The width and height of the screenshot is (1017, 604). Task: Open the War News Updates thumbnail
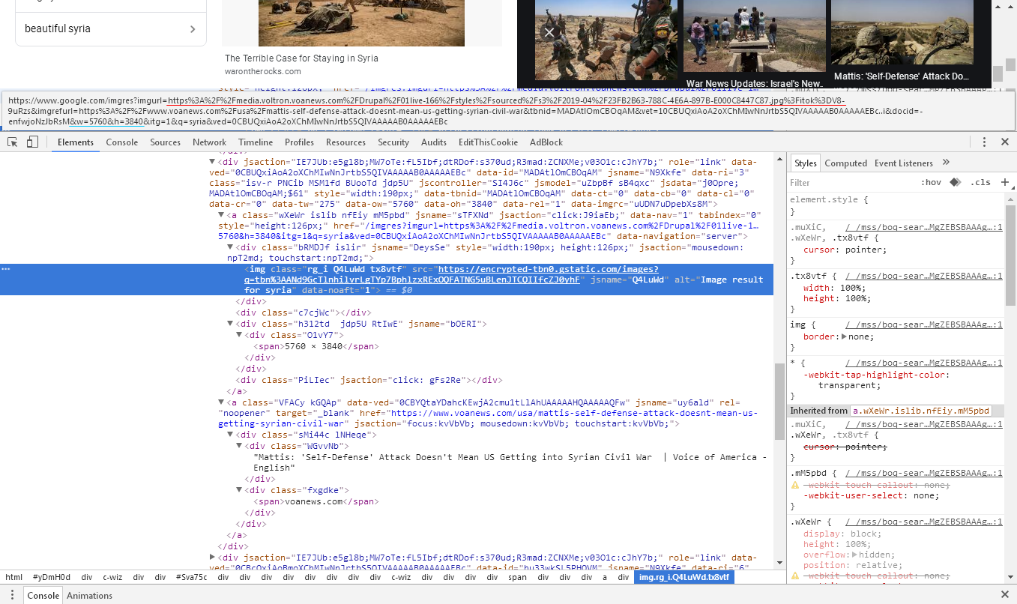tap(755, 45)
